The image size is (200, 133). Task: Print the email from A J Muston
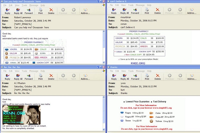pos(40,77)
